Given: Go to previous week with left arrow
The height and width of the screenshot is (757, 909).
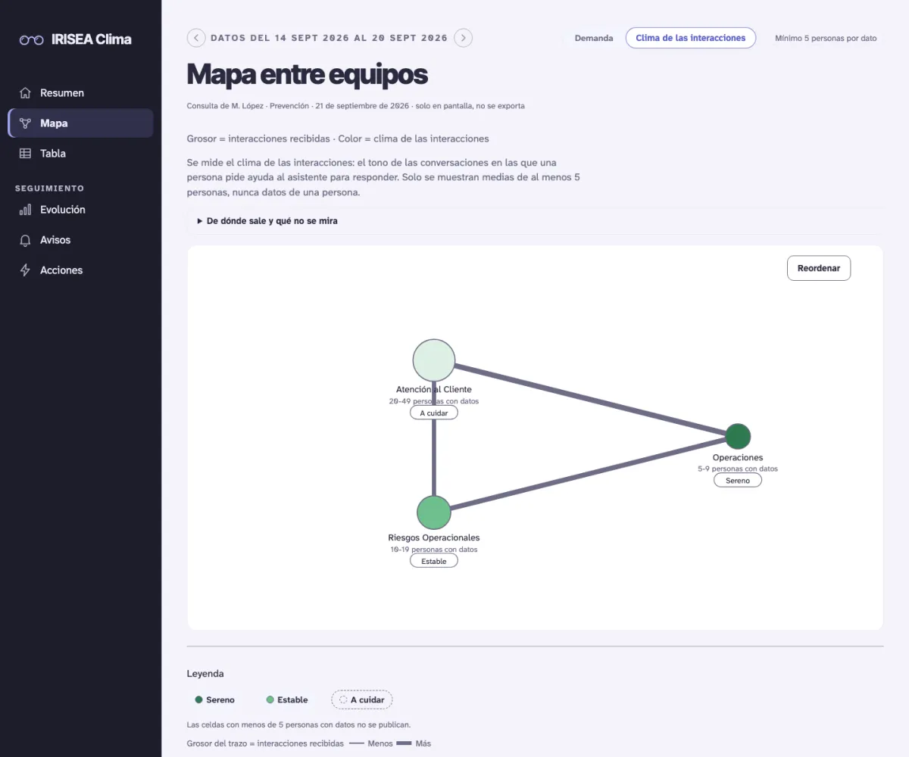Looking at the screenshot, I should (x=196, y=38).
